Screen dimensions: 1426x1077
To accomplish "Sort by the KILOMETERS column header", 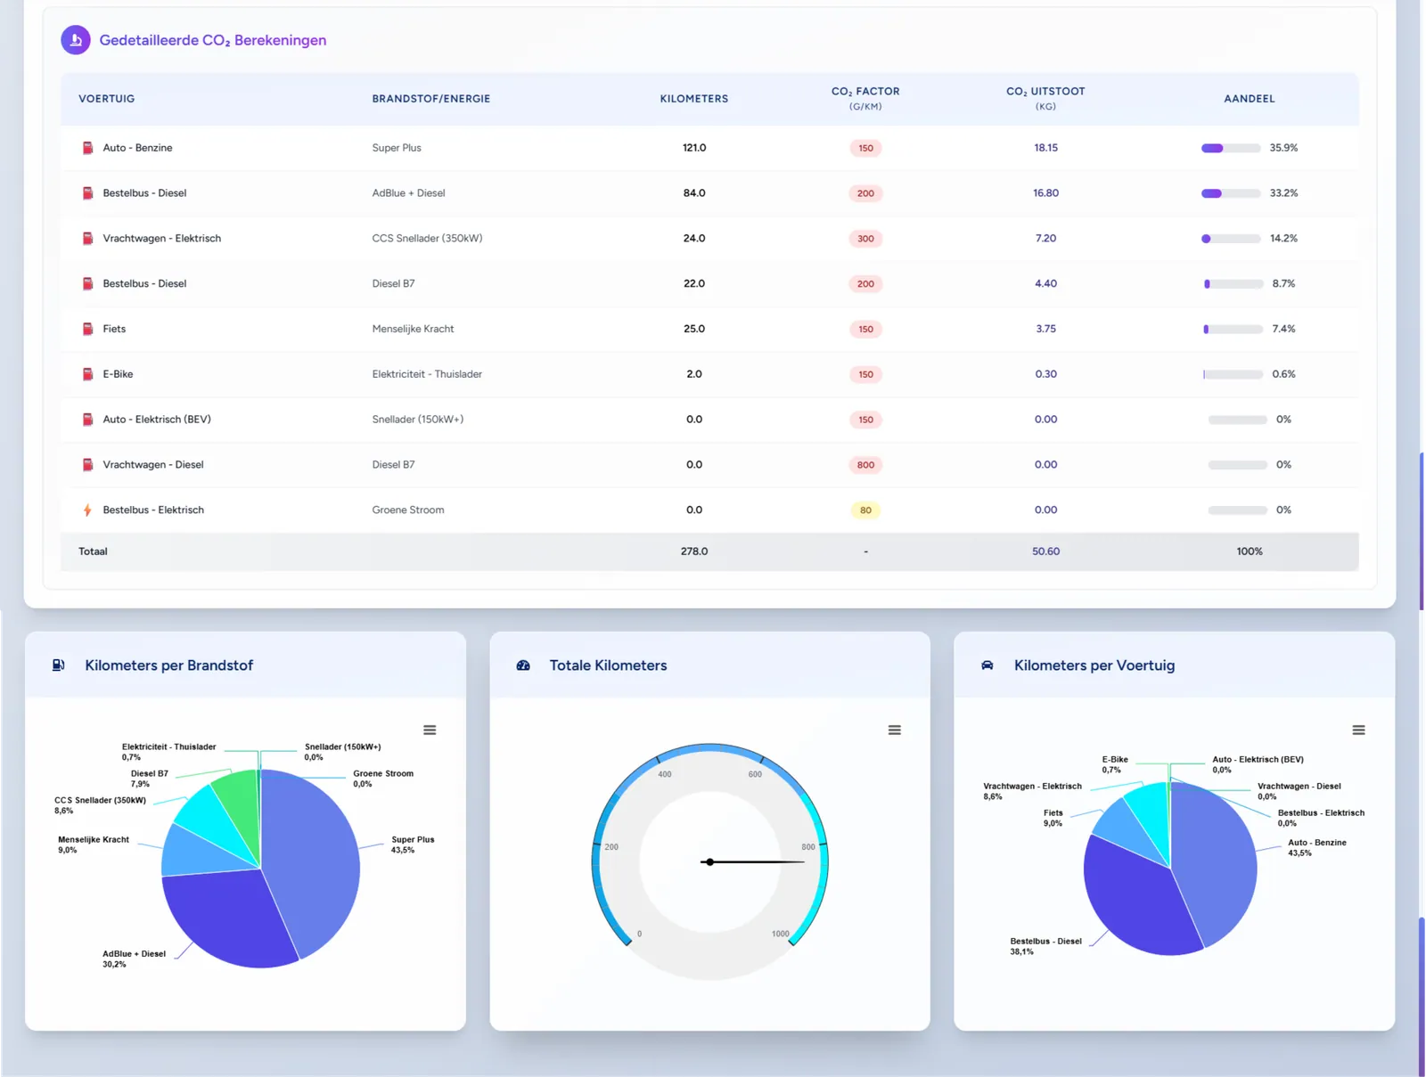I will point(694,99).
